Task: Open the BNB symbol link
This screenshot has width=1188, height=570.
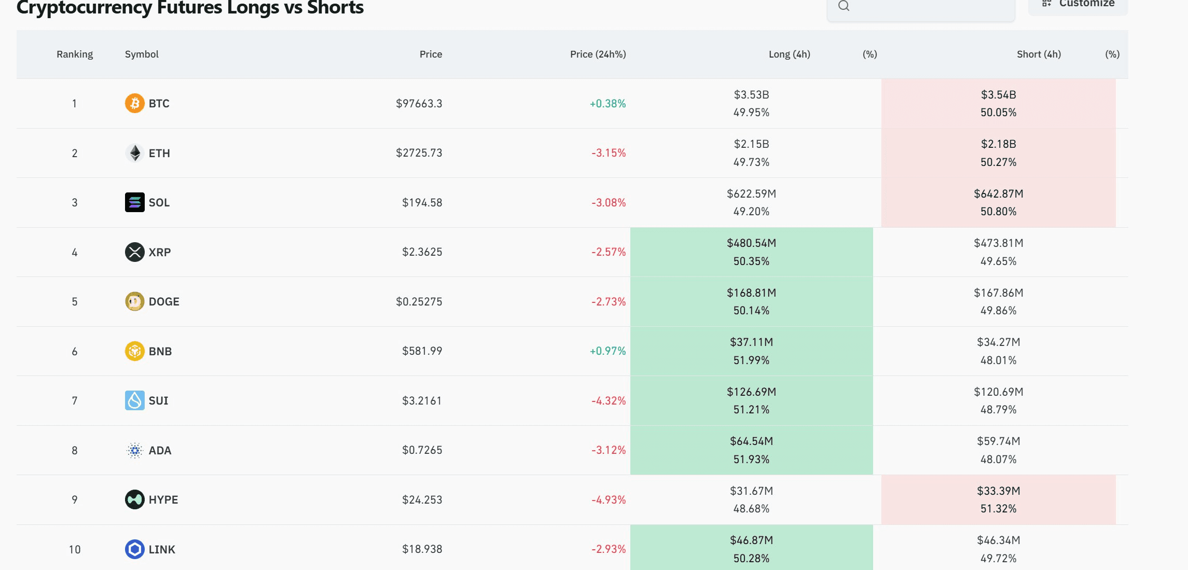Action: pos(160,351)
